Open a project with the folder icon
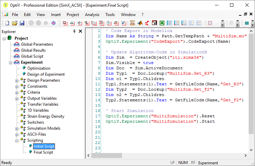 14,23
